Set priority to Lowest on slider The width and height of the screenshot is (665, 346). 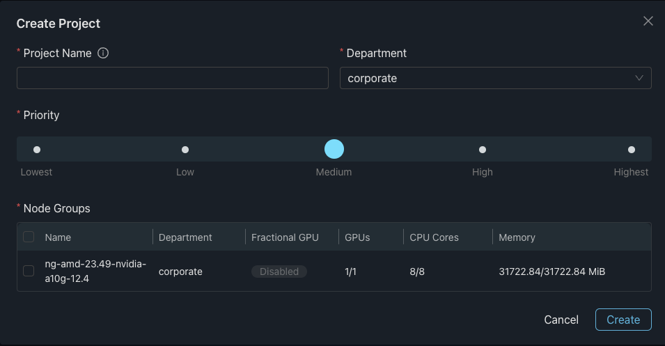(x=37, y=149)
